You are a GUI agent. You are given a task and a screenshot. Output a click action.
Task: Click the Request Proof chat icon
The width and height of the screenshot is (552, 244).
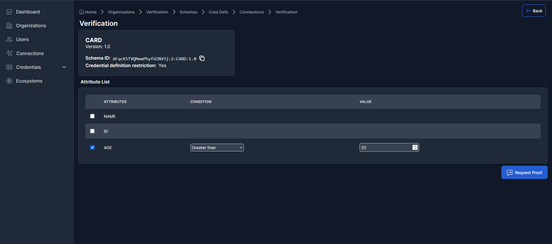pos(510,173)
